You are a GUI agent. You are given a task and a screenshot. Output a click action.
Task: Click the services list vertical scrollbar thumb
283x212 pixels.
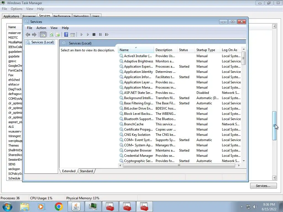click(244, 58)
